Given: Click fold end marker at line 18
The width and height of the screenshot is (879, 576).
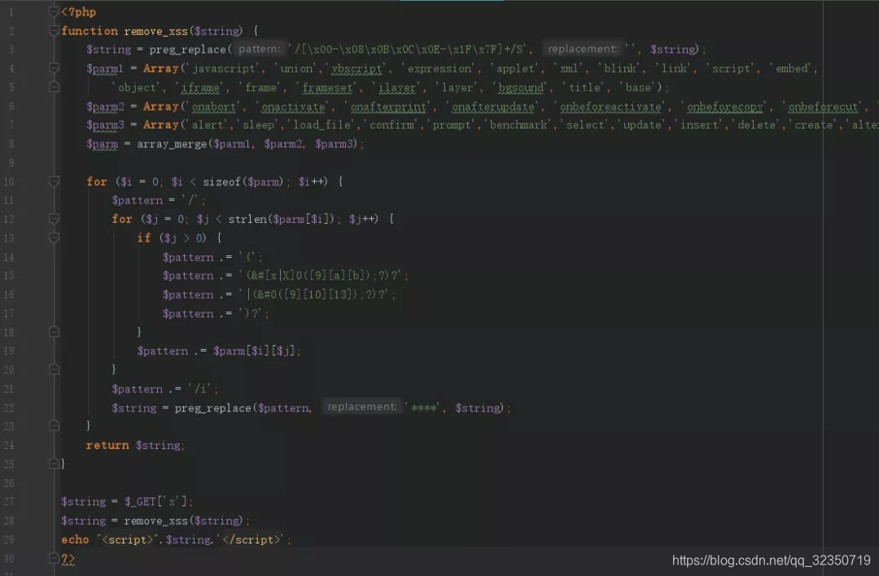Looking at the screenshot, I should (x=54, y=332).
